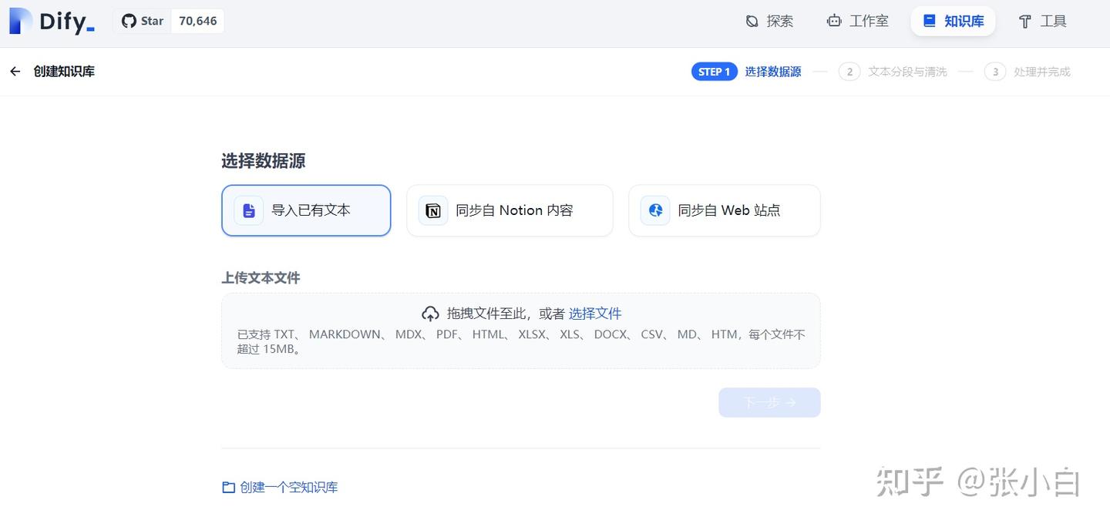Click the cloud upload icon in upload area
1110x527 pixels.
point(430,313)
